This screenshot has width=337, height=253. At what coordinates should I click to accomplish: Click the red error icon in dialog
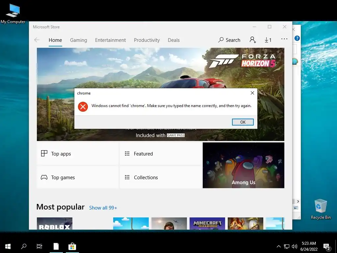click(x=83, y=106)
